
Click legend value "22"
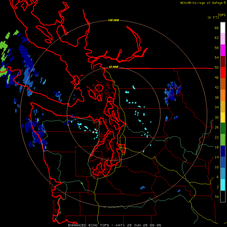click(217, 137)
